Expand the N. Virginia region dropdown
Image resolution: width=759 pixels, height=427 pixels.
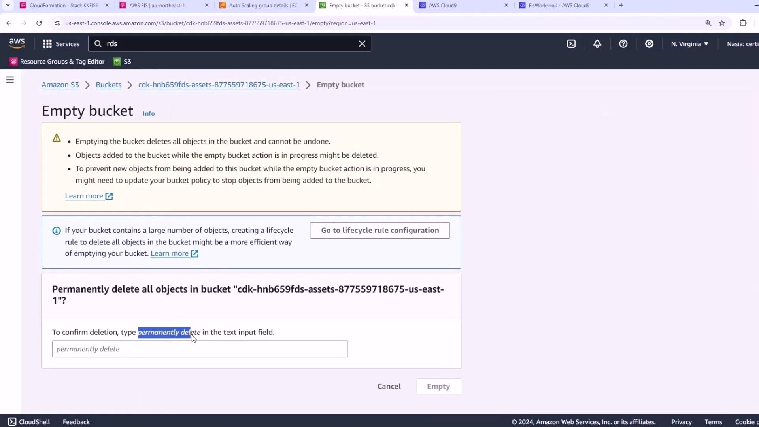(689, 44)
